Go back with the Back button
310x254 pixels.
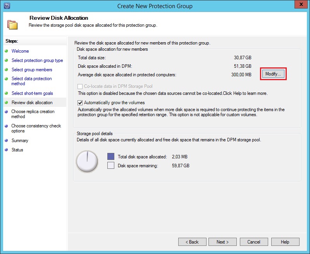click(x=192, y=242)
